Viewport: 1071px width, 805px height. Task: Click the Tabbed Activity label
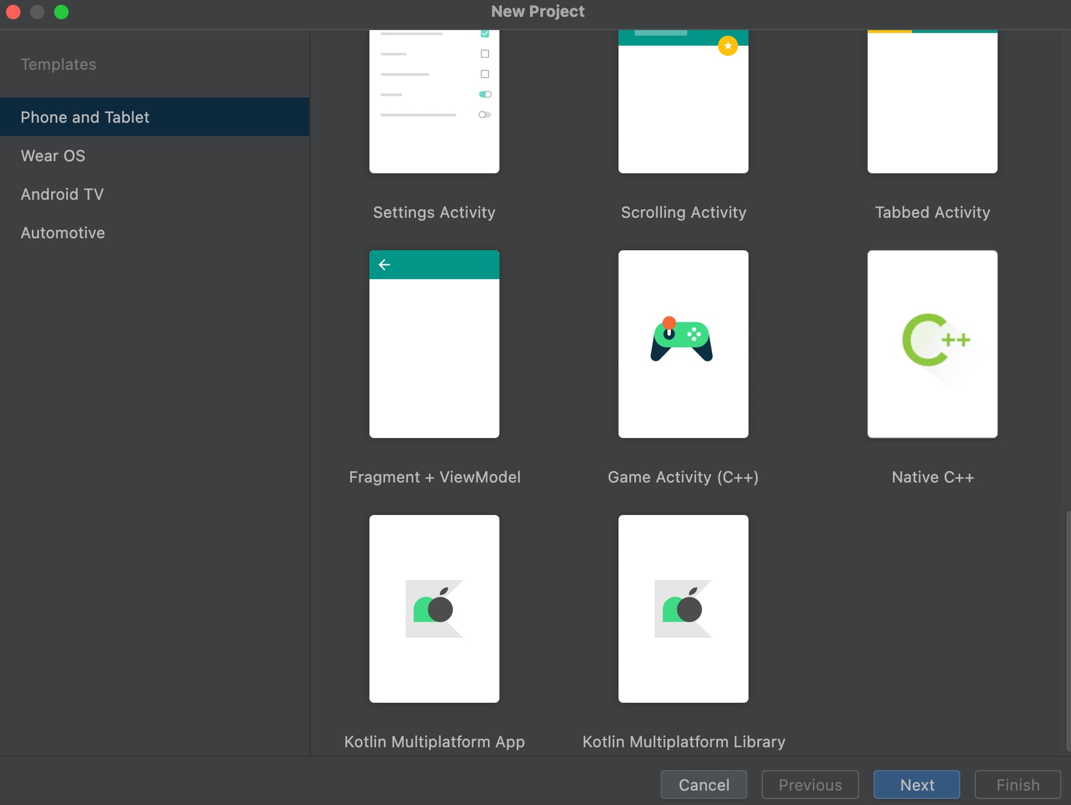coord(933,212)
